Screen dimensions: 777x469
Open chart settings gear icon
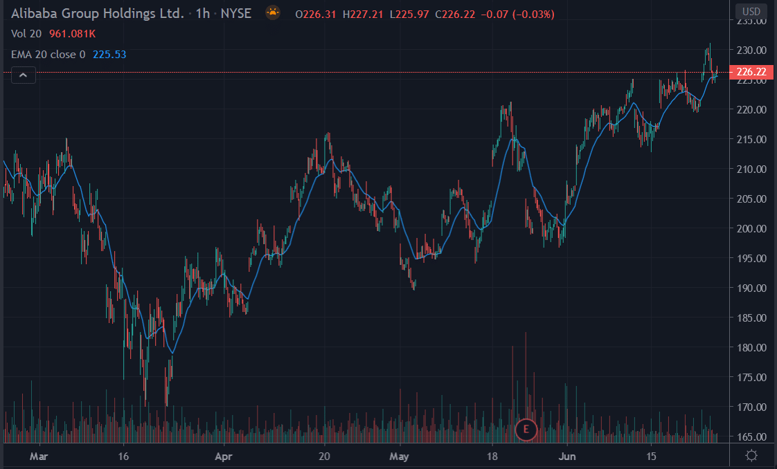tap(751, 456)
